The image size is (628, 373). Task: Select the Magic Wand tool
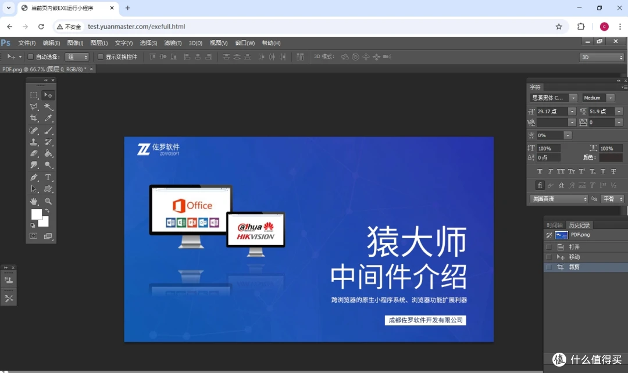(x=48, y=107)
